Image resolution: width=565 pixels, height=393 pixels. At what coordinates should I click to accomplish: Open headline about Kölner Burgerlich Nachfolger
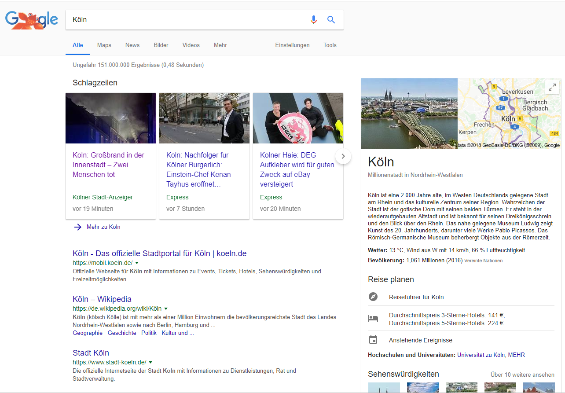tap(198, 169)
